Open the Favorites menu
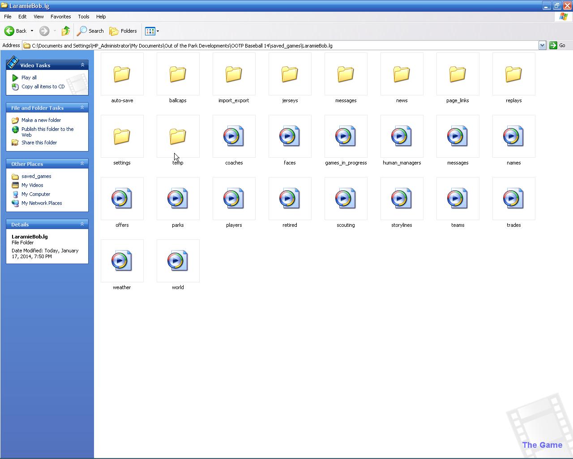The height and width of the screenshot is (459, 573). 60,17
